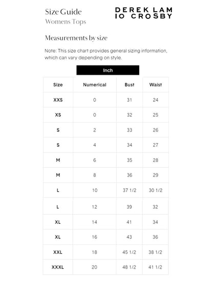The height and width of the screenshot is (284, 213).
Task: Click numerical size 20 cell
Action: click(x=94, y=267)
